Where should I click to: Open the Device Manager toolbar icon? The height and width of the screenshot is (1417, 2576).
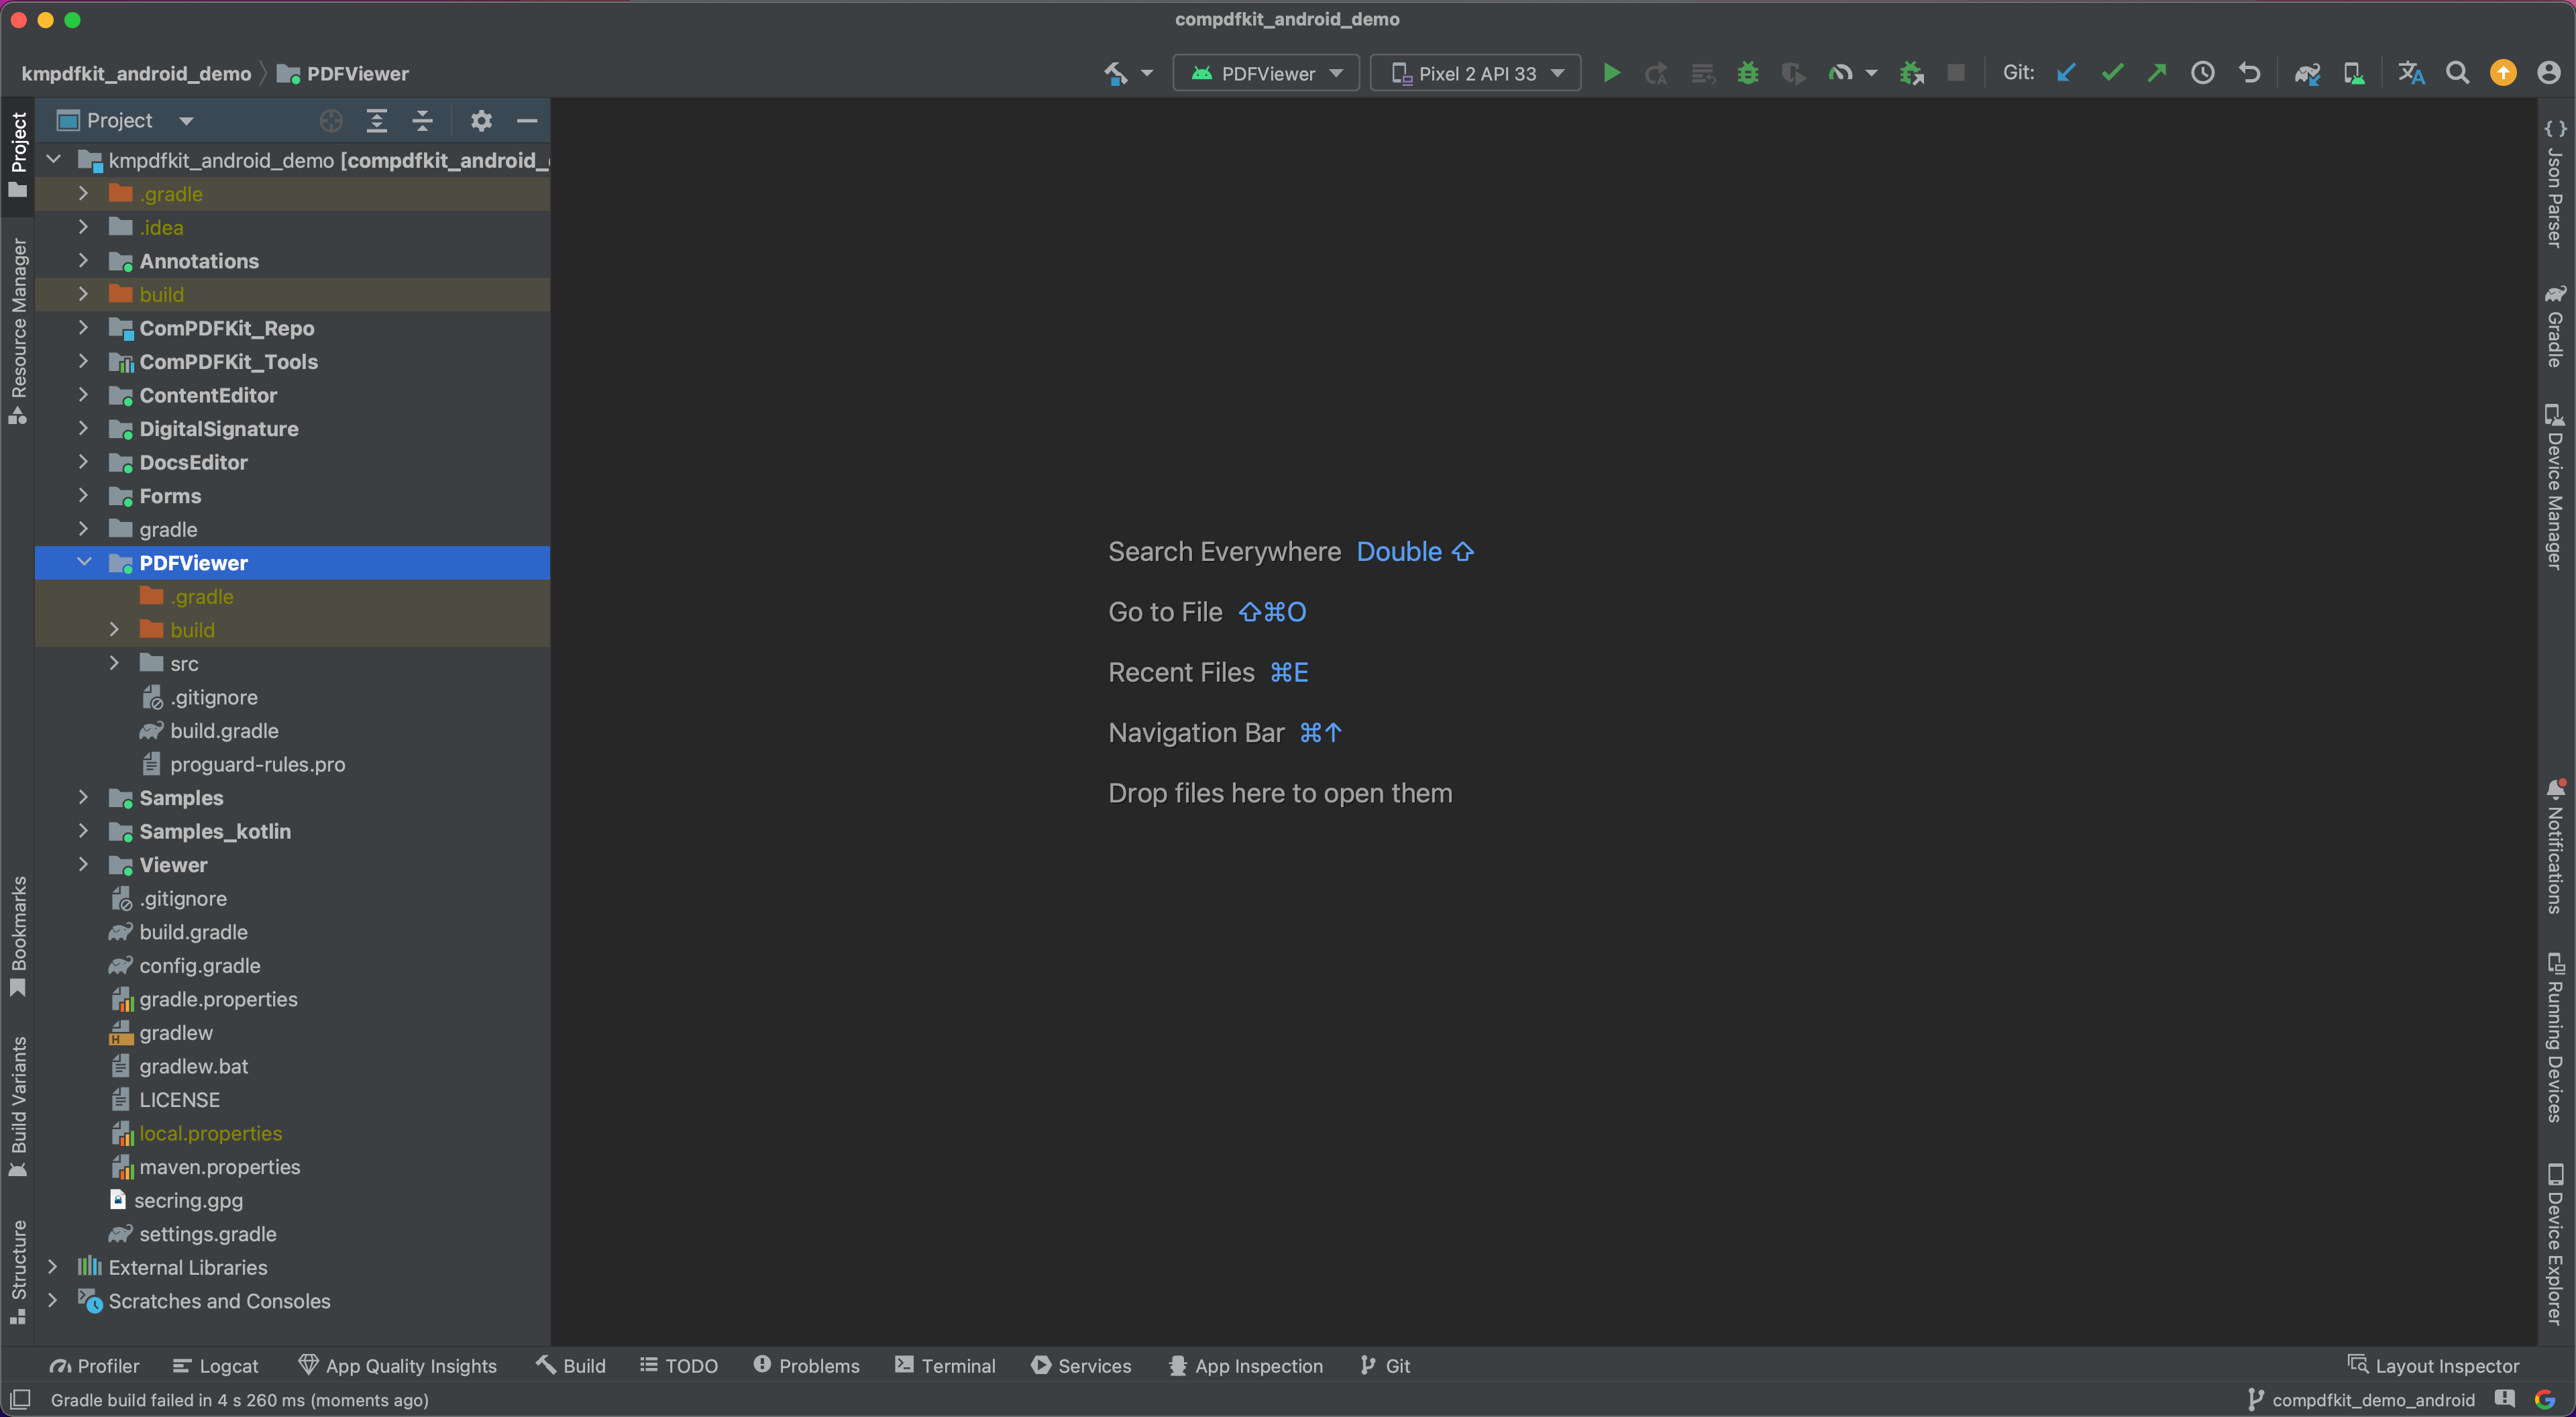[2354, 73]
